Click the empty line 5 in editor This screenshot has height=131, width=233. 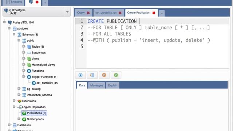pyautogui.click(x=158, y=47)
